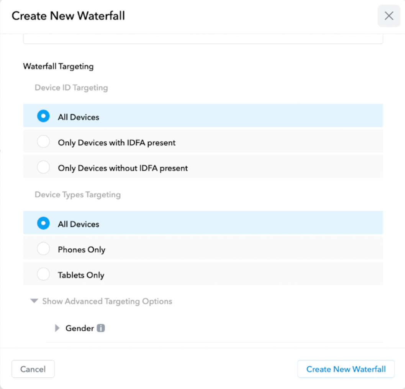Select the IDFA present radio circle
The image size is (405, 389).
[43, 142]
